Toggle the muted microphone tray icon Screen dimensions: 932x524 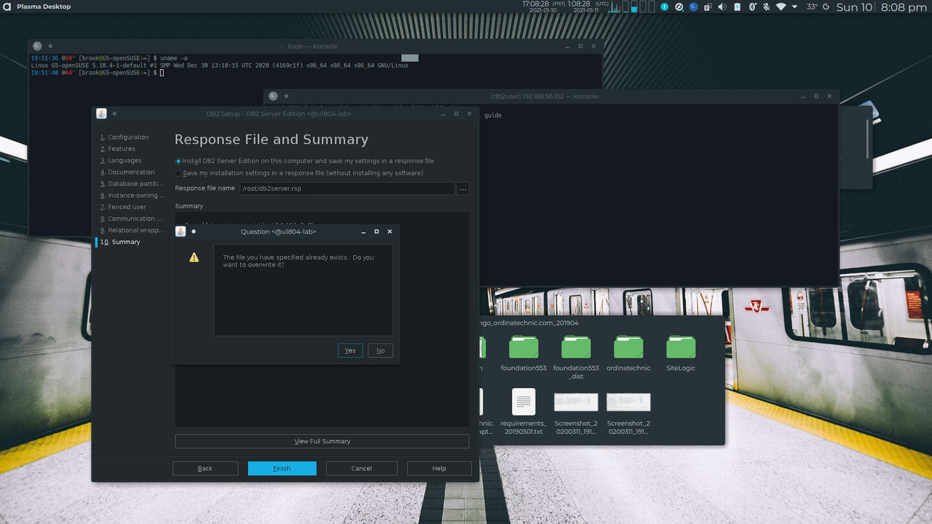766,6
